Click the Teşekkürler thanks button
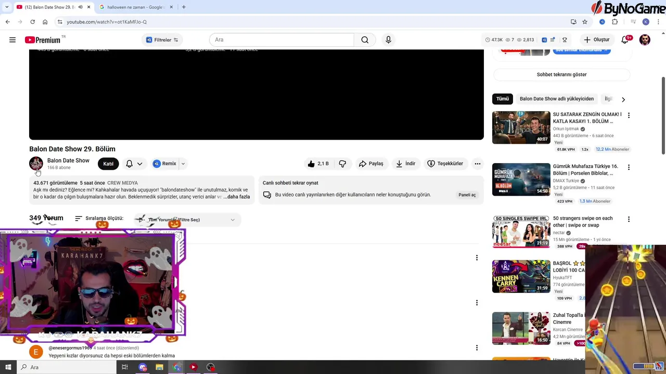 click(445, 164)
